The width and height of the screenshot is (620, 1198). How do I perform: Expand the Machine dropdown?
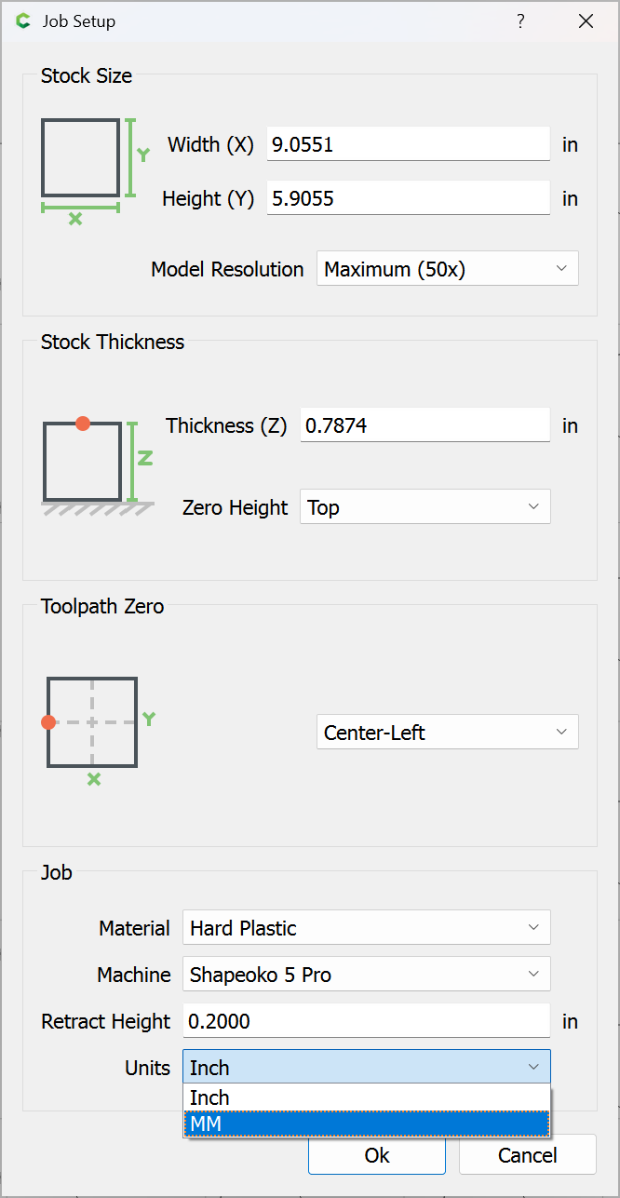[366, 975]
